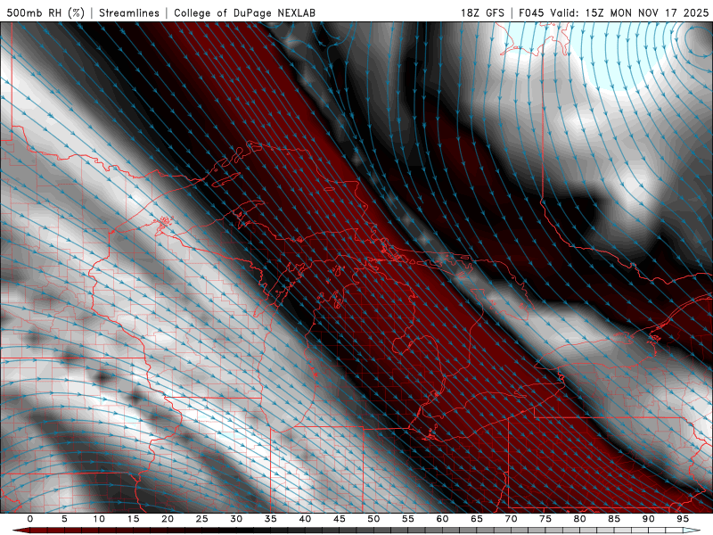Image resolution: width=713 pixels, height=535 pixels.
Task: Click the "5" colorbar scale label
Action: (x=64, y=519)
